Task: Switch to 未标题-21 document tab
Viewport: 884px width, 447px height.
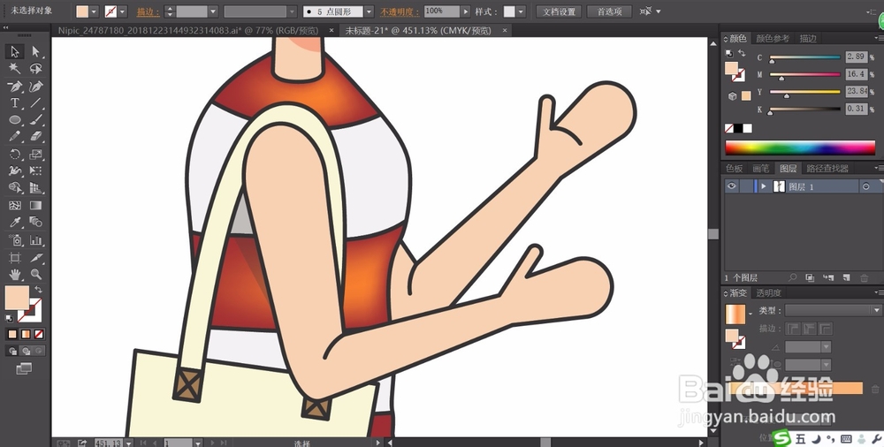Action: 419,30
